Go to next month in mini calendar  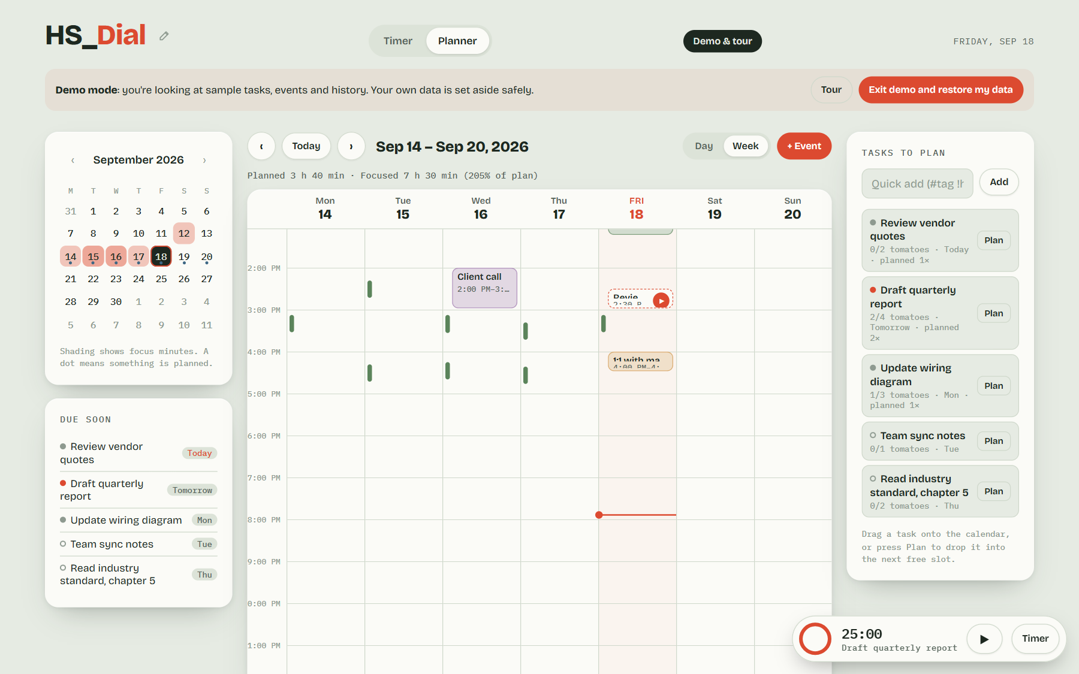[x=204, y=160]
